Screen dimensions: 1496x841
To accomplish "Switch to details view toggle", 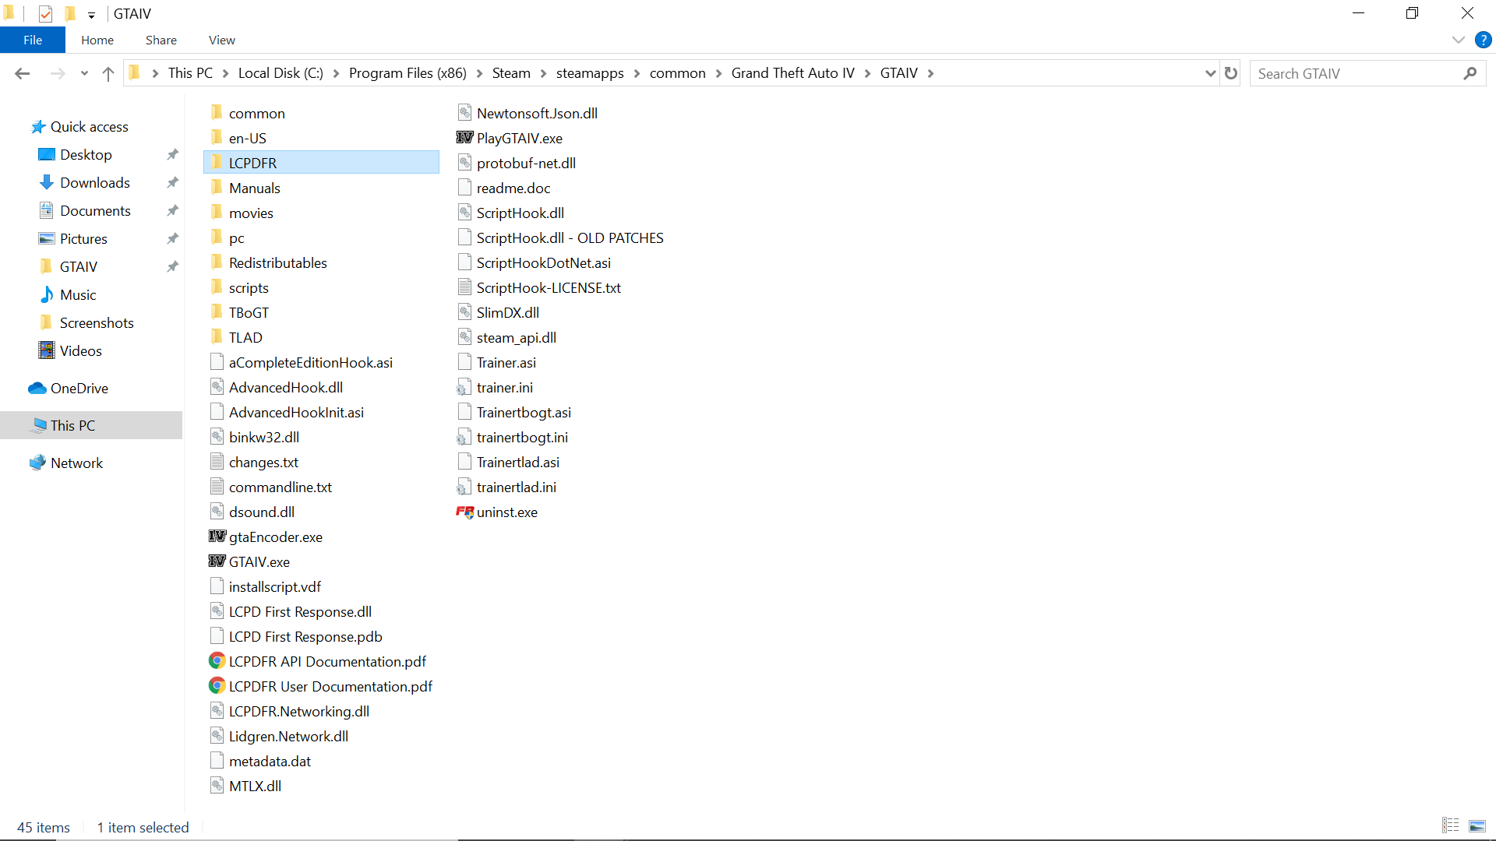I will click(1450, 825).
